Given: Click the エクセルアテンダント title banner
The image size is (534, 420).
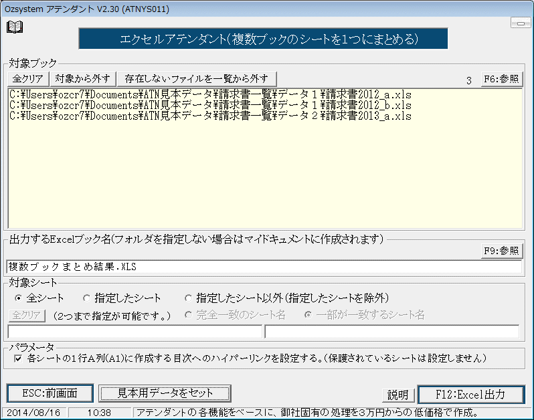Looking at the screenshot, I should [263, 39].
